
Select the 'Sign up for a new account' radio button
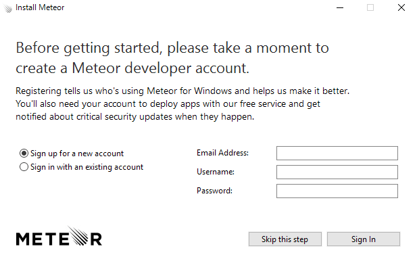point(24,153)
